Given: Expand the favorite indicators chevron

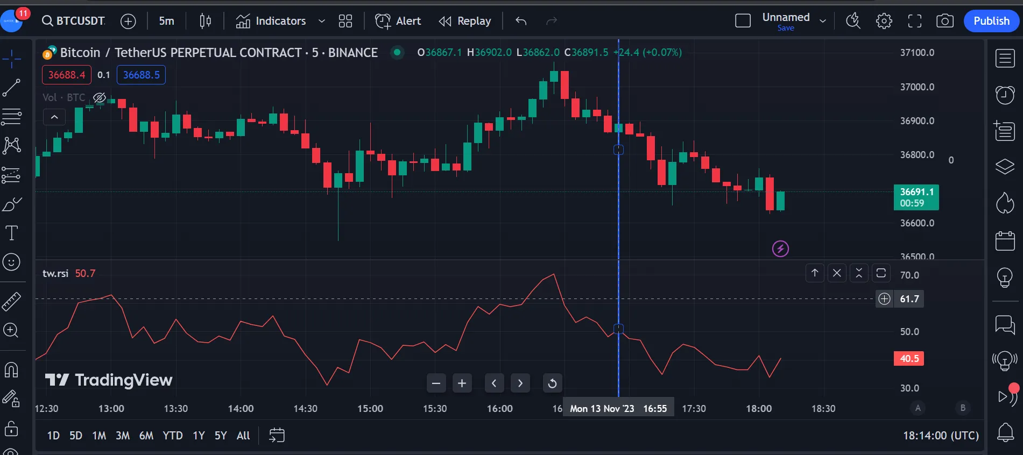Looking at the screenshot, I should [x=322, y=21].
